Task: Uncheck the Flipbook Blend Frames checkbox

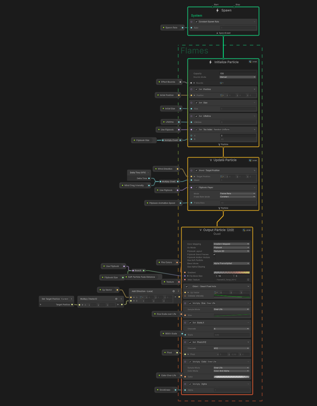Action: pyautogui.click(x=214, y=254)
